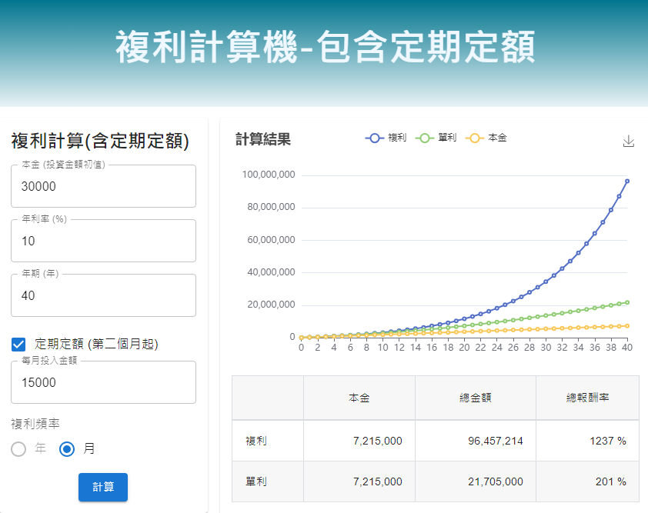Toggle the 複利 legend series marker

point(375,138)
